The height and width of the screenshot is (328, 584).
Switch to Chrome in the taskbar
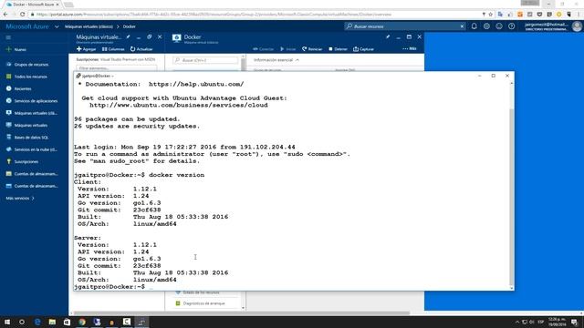point(82,322)
